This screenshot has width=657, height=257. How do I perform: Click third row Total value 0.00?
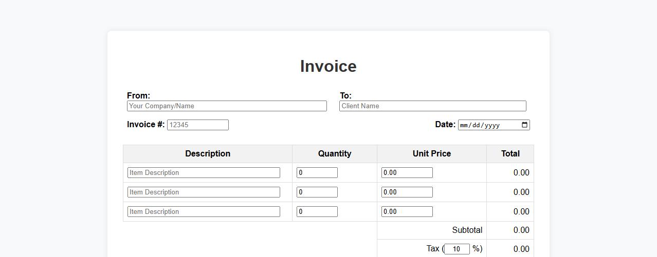click(521, 212)
